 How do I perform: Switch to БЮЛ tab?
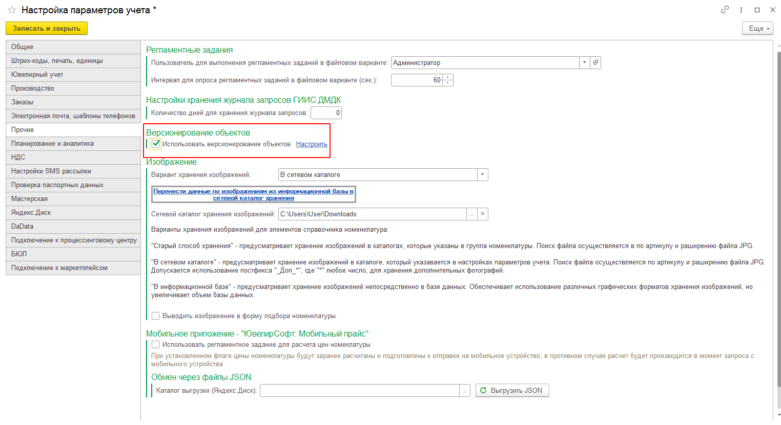[x=73, y=254]
